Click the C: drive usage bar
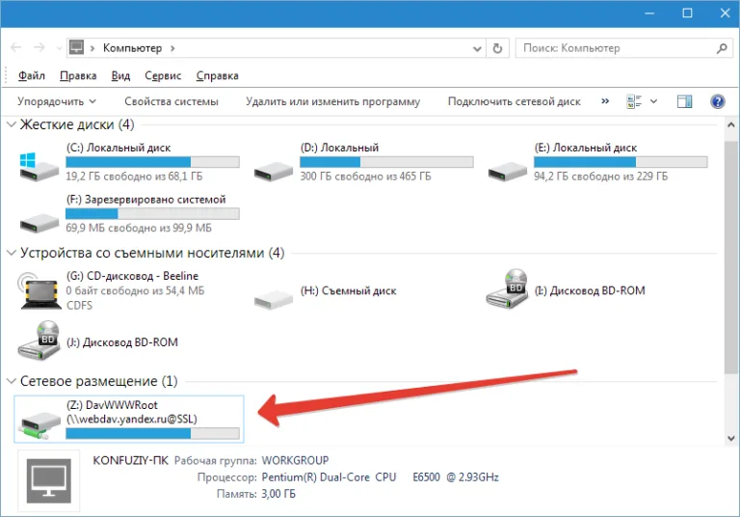740x517 pixels. pyautogui.click(x=152, y=162)
